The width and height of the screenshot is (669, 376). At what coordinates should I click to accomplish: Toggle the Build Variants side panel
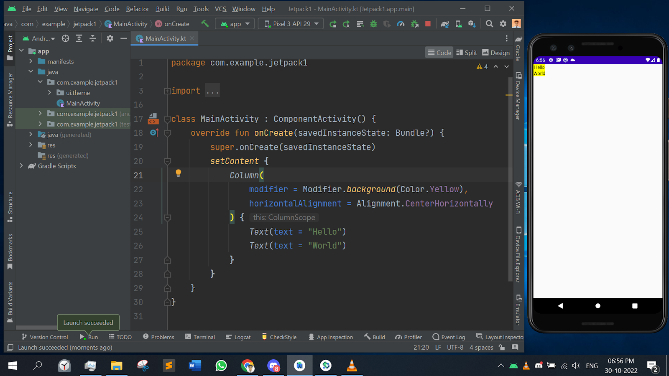click(x=10, y=302)
